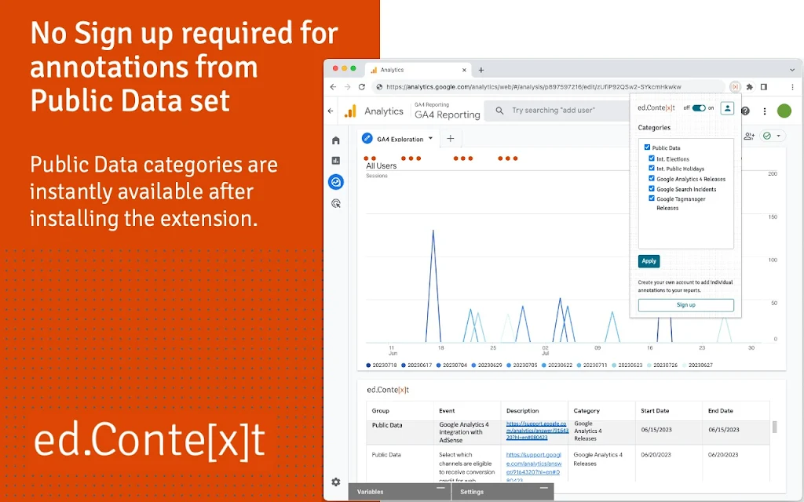Screen dimensions: 804x502
Task: Open the Home icon in the Analytics sidebar
Action: (336, 140)
